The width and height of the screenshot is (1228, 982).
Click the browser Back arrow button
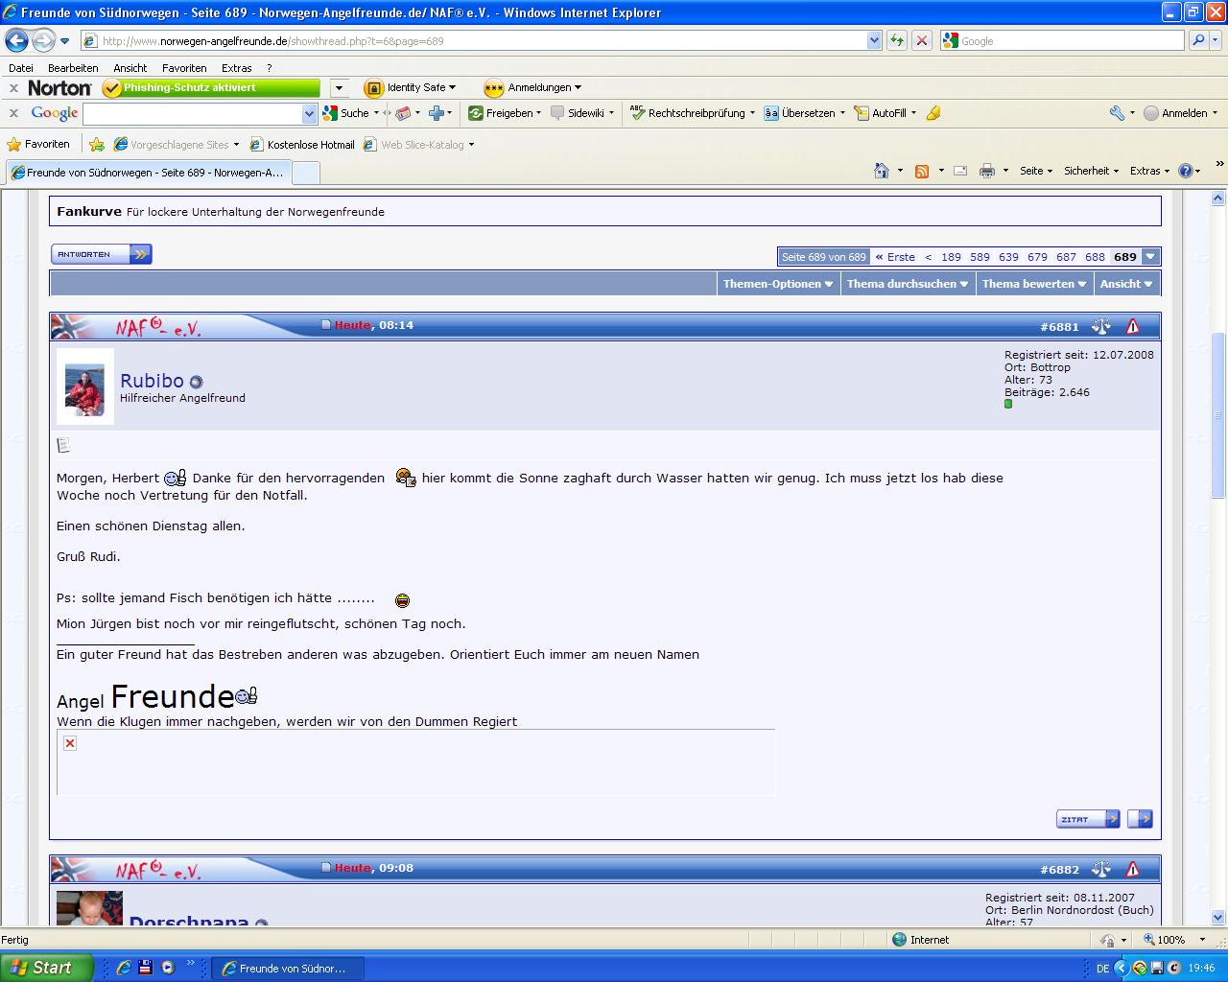point(16,40)
